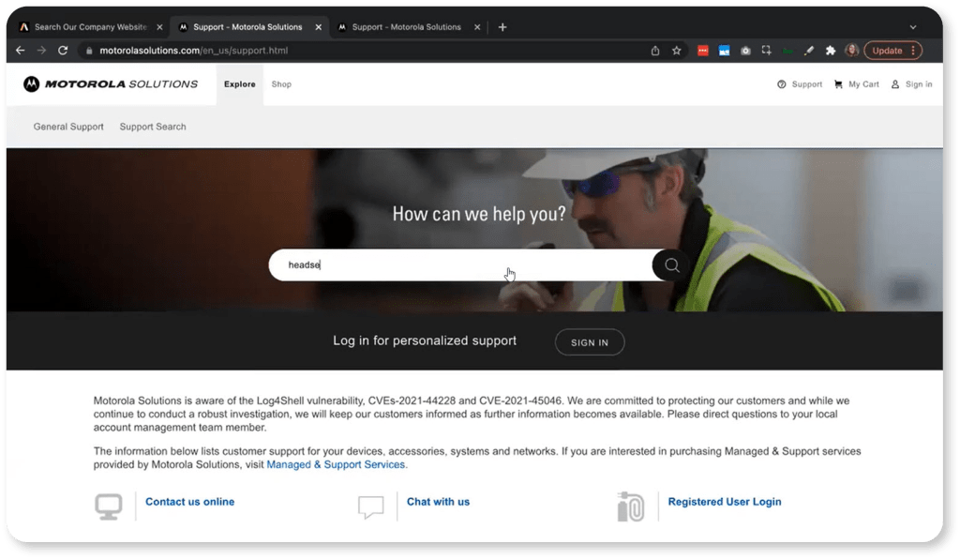
Task: Click the Motorola Solutions logo
Action: click(111, 84)
